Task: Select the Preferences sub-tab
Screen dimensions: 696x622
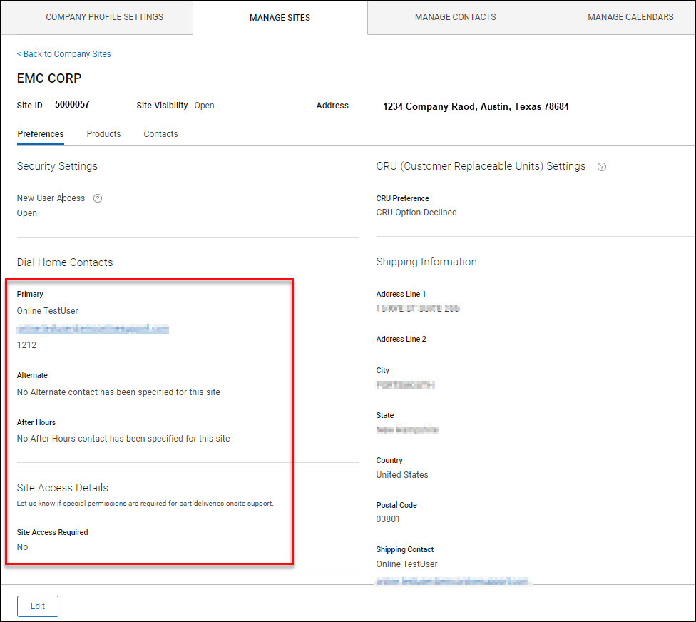Action: pos(41,134)
